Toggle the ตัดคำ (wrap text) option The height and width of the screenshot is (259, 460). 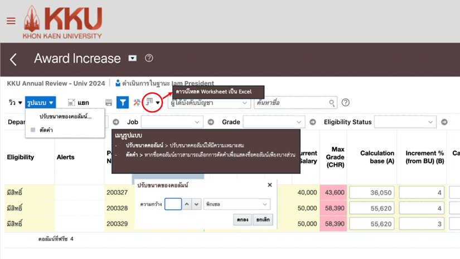46,130
